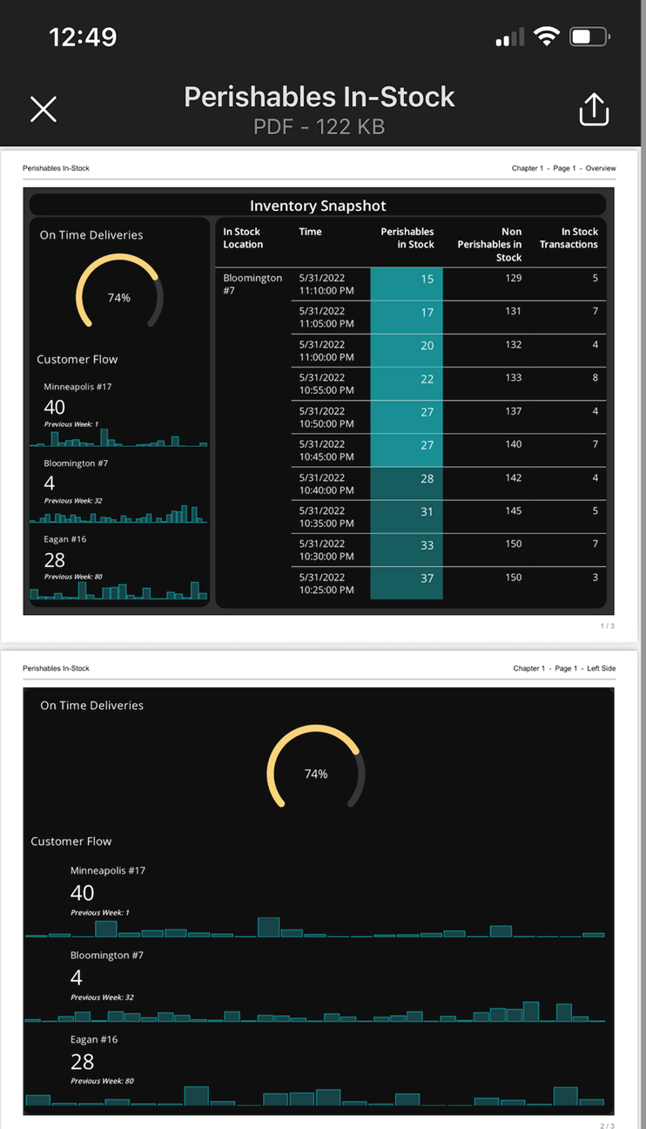Image resolution: width=646 pixels, height=1129 pixels.
Task: Tap the In Stock Transactions column header
Action: [569, 238]
